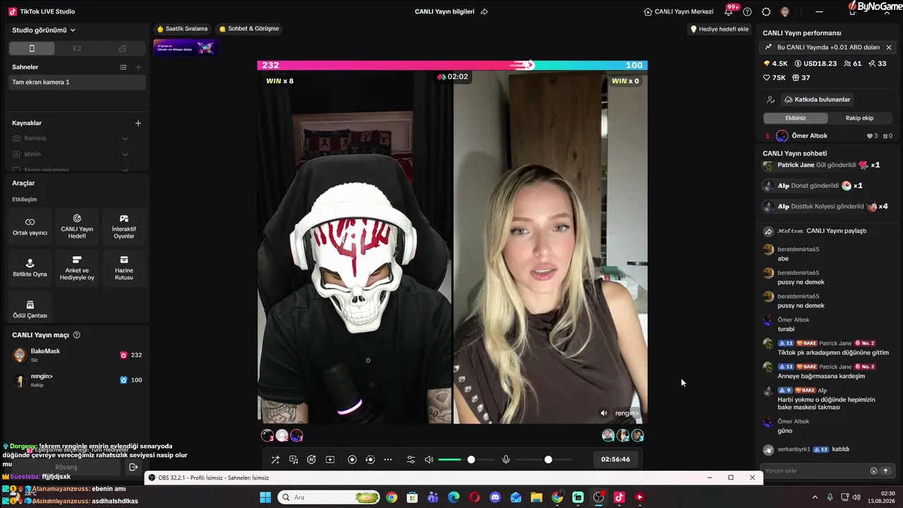Open File Explorer from the taskbar

coord(536,497)
